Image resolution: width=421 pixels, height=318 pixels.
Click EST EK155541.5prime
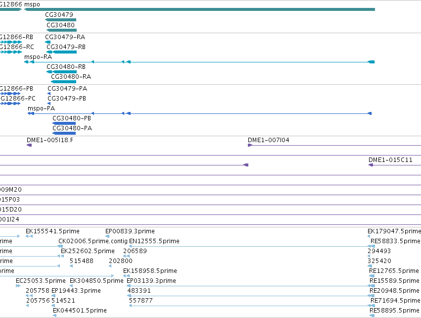tap(52, 231)
